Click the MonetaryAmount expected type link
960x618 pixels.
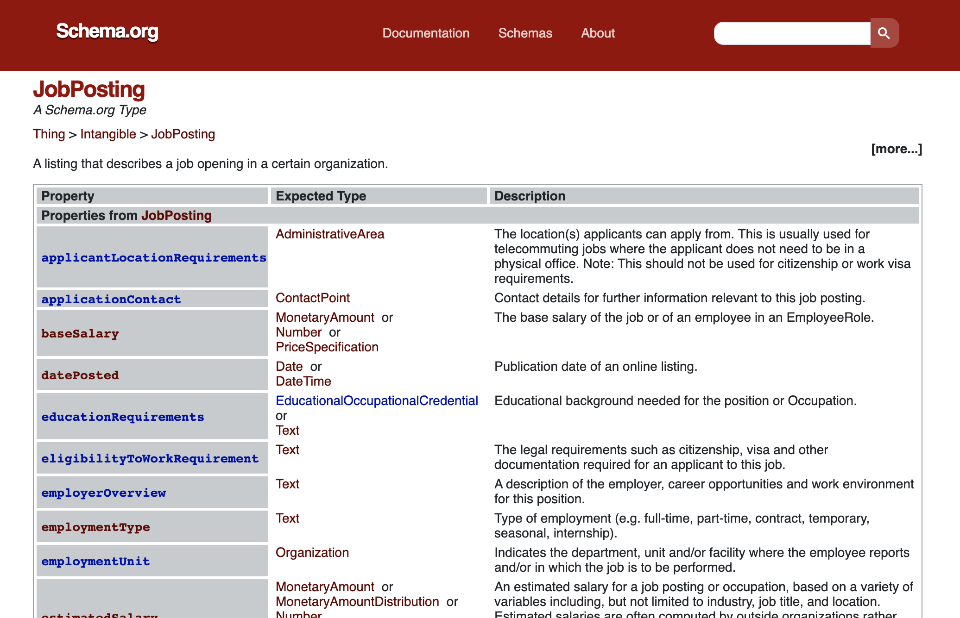tap(325, 318)
